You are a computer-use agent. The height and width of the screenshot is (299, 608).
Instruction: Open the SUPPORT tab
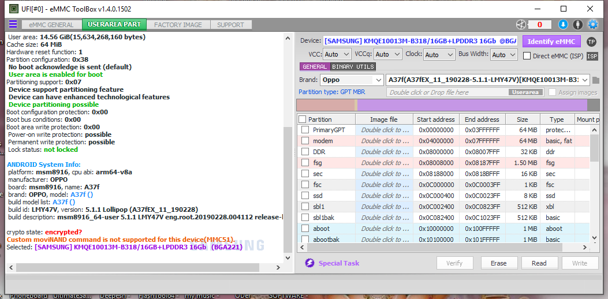point(230,24)
